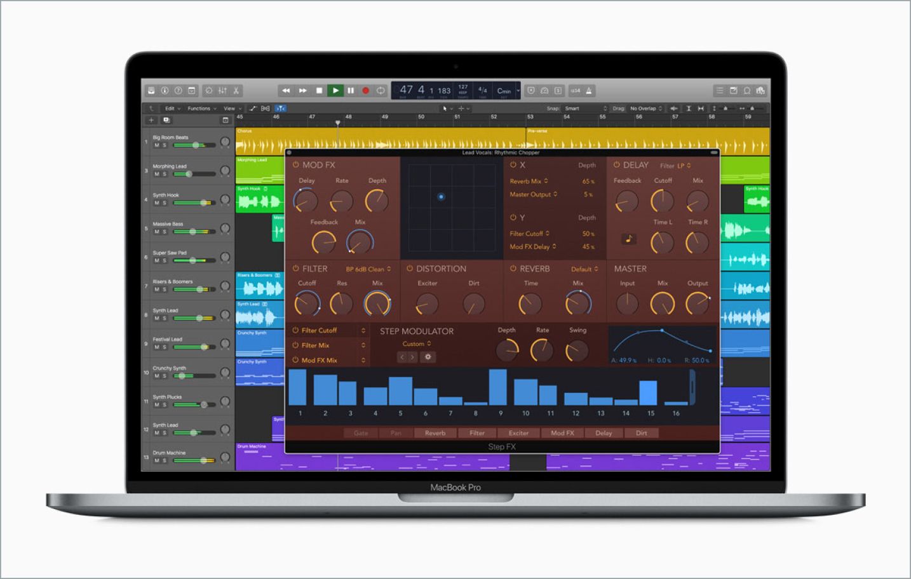The height and width of the screenshot is (579, 911).
Task: Open Step Modulator gear settings
Action: (x=428, y=357)
